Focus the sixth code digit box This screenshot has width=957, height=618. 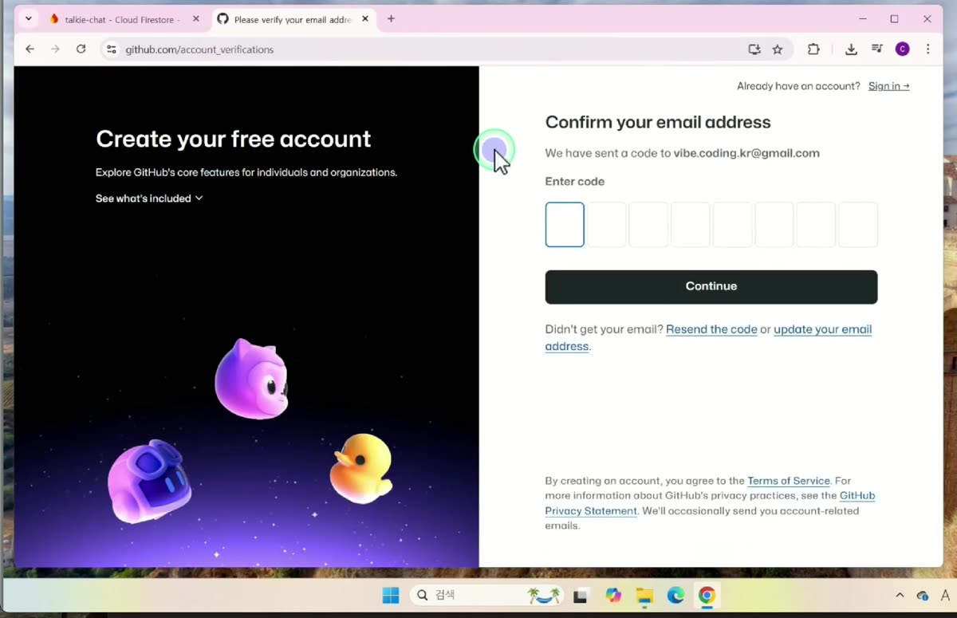coord(774,224)
